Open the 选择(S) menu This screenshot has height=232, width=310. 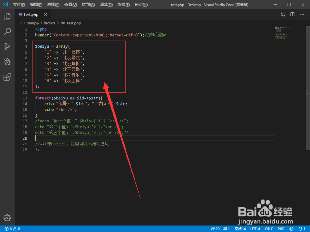(x=53, y=5)
